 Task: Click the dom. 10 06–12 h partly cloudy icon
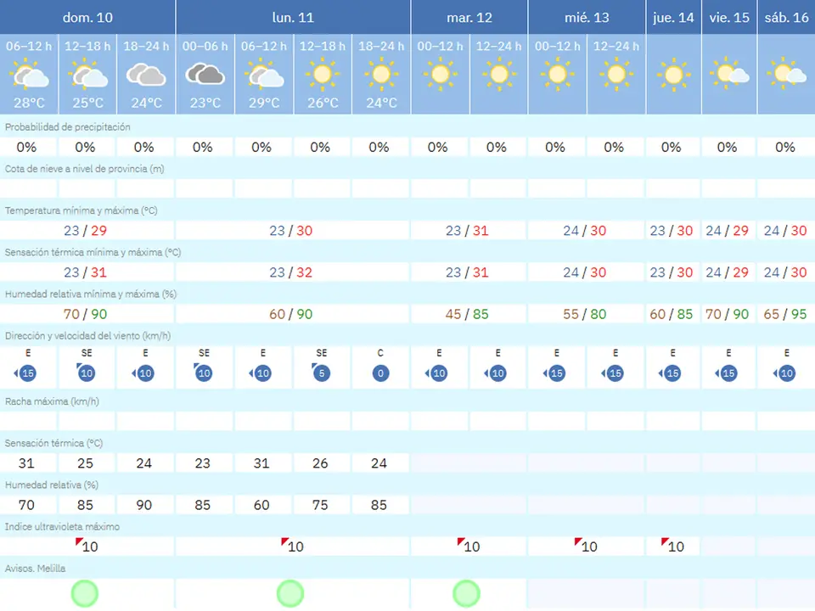[29, 75]
